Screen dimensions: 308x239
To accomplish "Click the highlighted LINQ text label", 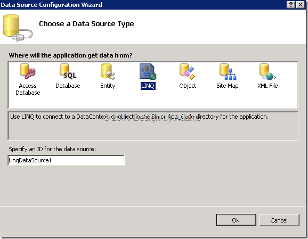I will 148,86.
